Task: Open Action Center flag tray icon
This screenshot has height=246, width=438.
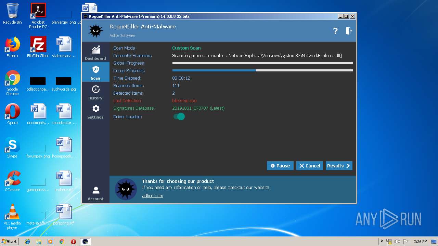Action: [405, 242]
